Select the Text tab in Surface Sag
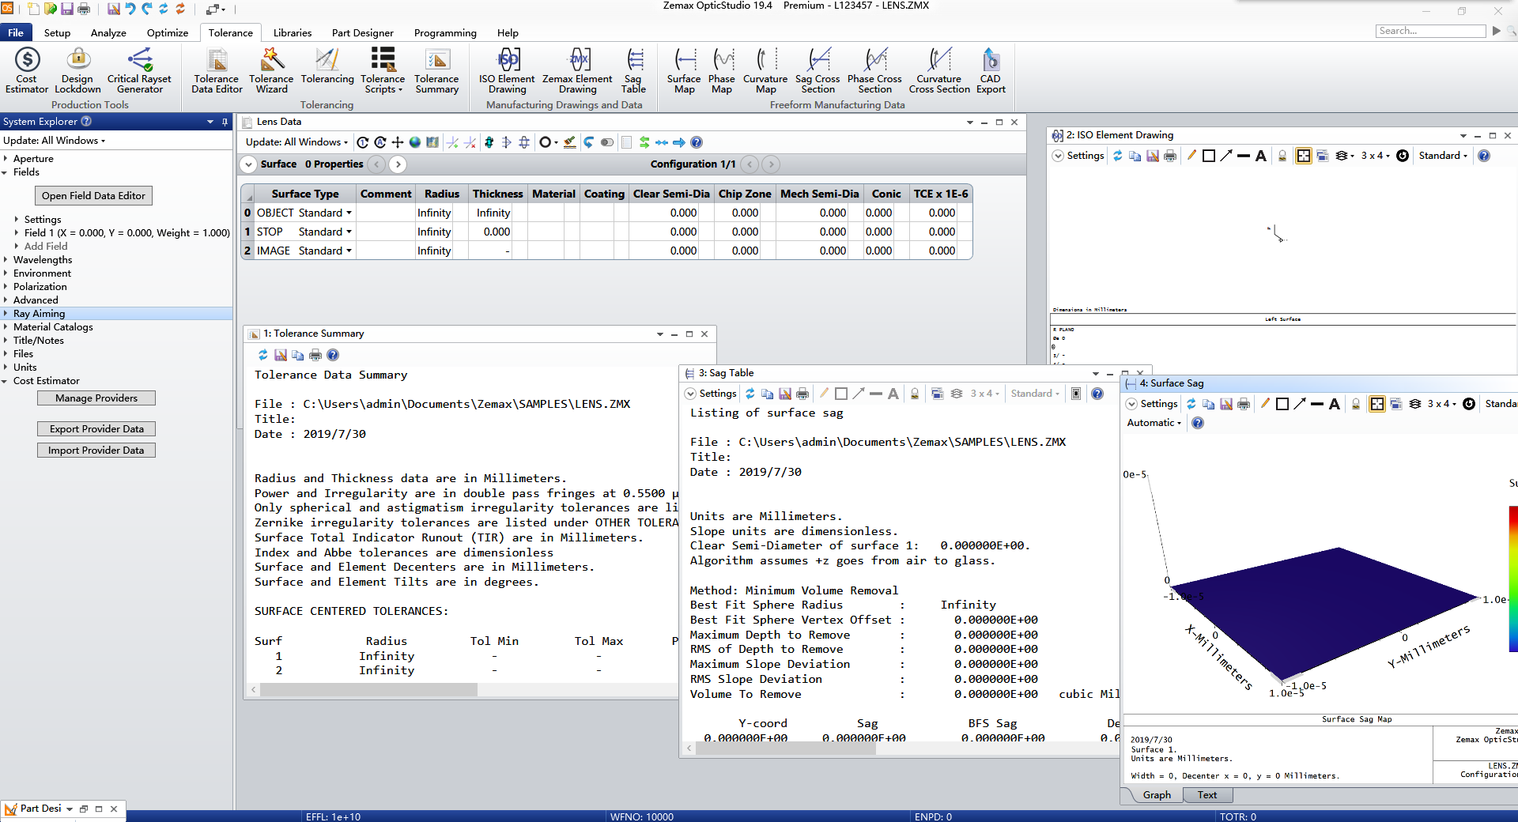Viewport: 1518px width, 822px height. [x=1207, y=795]
